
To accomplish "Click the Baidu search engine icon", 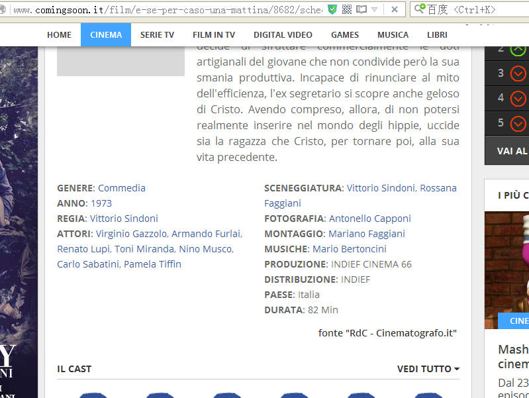I will click(x=420, y=9).
